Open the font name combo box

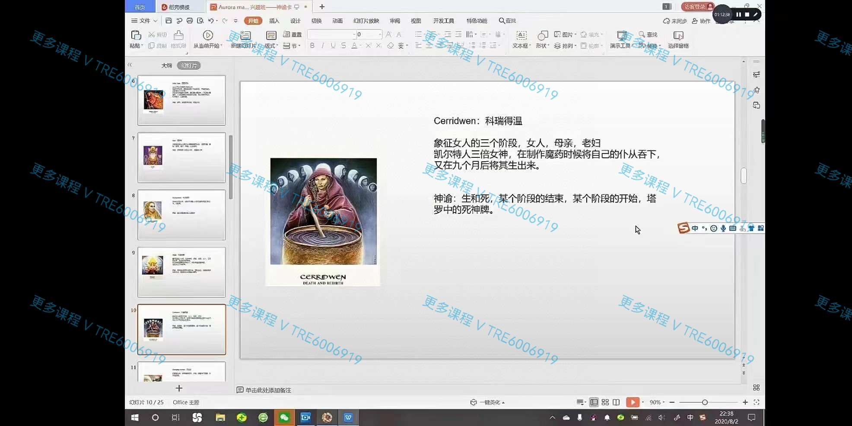click(331, 34)
